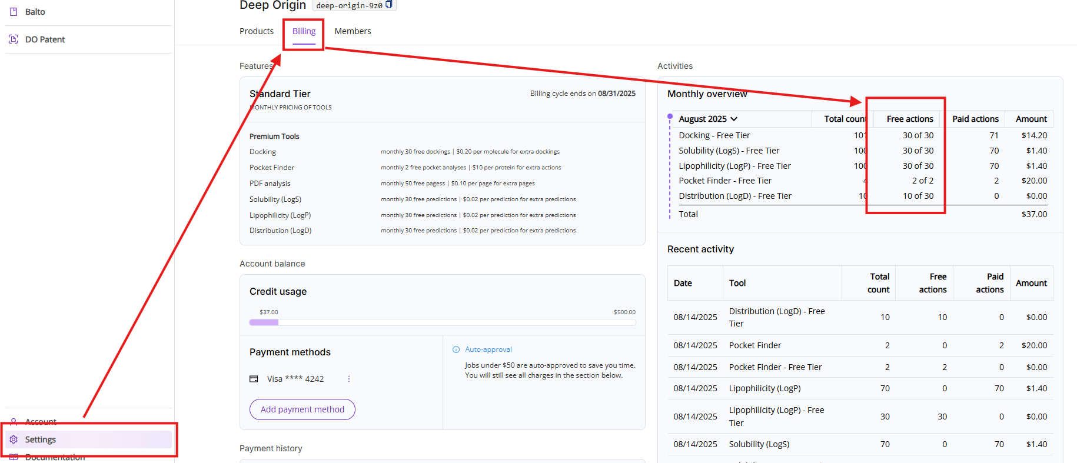Click the Add payment method button

(x=303, y=409)
